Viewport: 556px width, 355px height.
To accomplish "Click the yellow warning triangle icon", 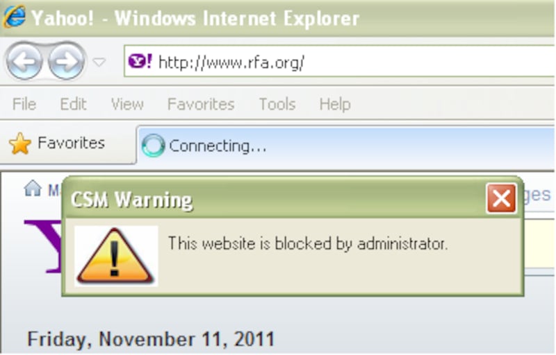I will [x=115, y=256].
